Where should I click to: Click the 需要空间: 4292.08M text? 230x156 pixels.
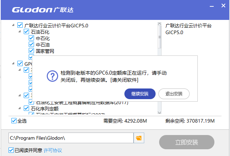coord(125,121)
